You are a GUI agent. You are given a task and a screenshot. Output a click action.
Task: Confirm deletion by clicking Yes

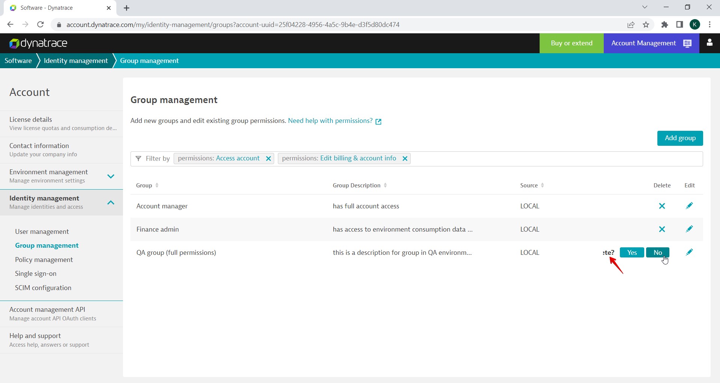click(632, 253)
